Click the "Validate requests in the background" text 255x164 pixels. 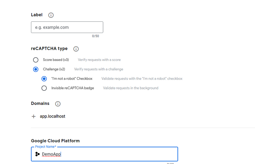coord(130,88)
